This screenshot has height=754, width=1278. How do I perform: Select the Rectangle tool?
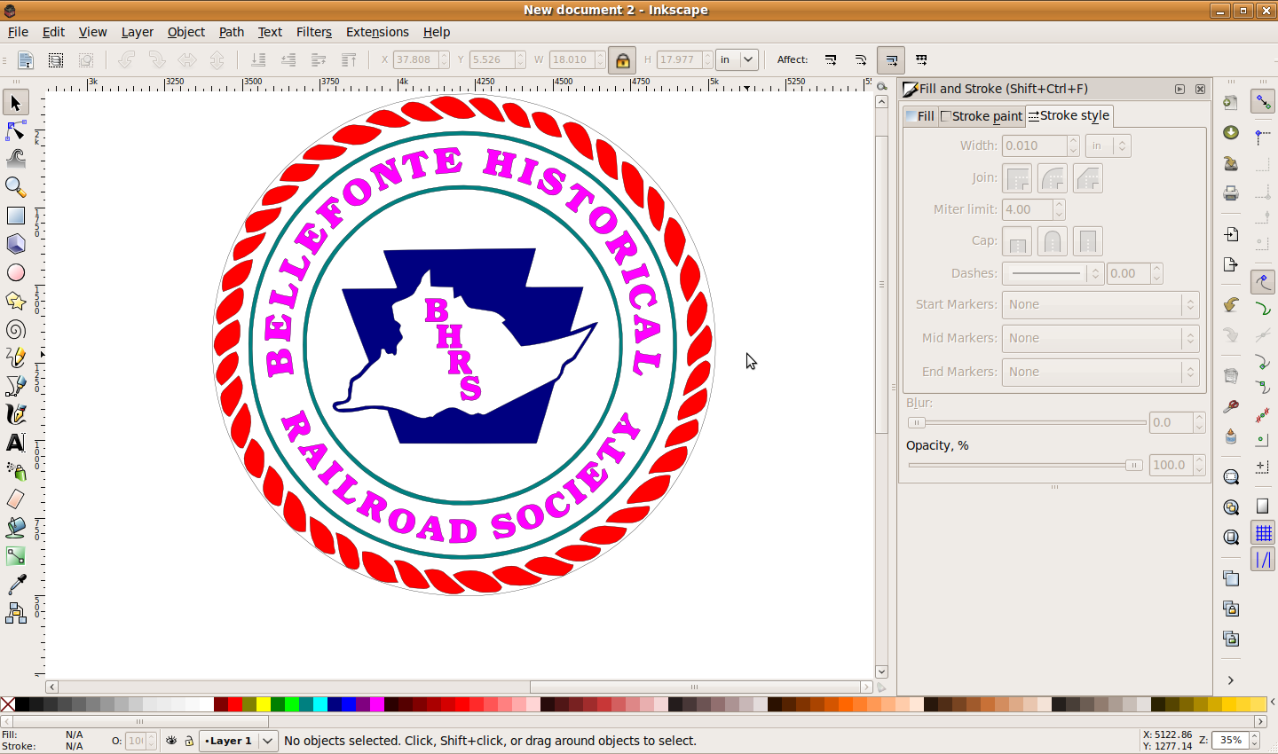15,216
